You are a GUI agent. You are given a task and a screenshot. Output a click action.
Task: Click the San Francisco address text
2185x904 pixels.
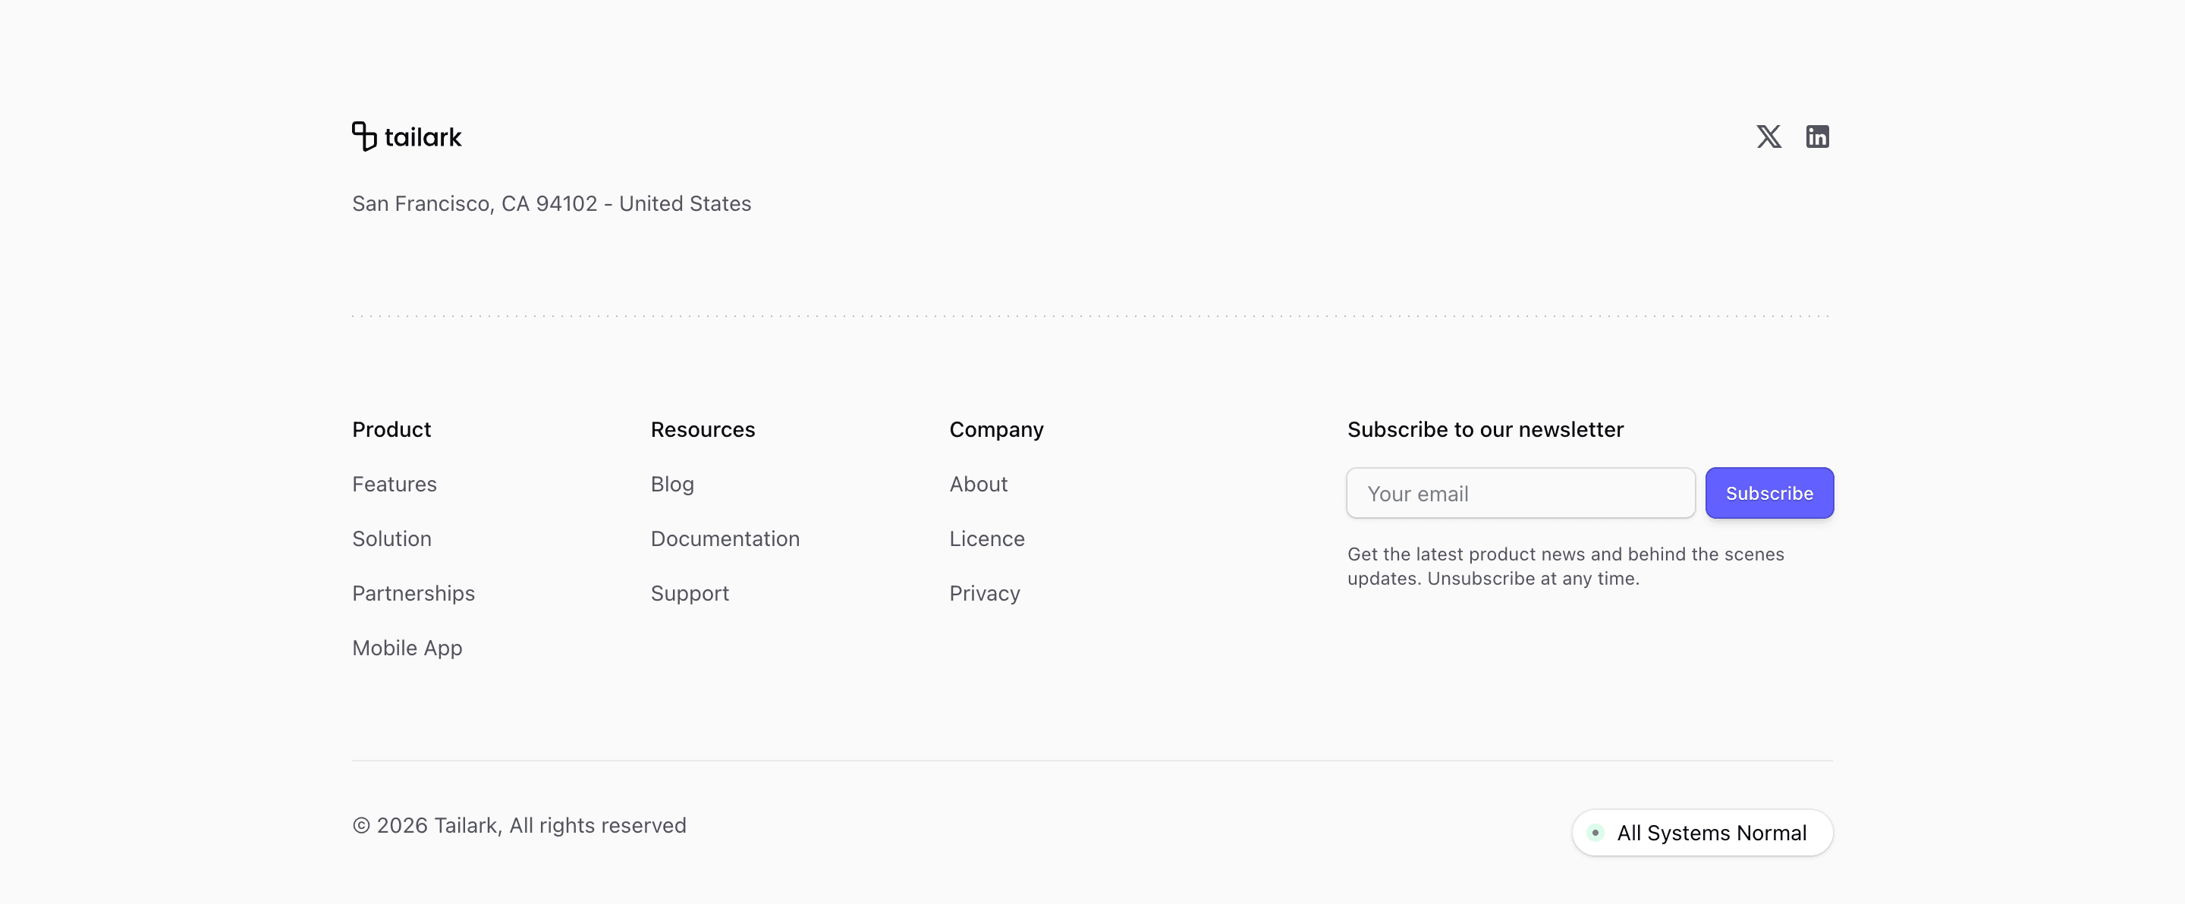(552, 203)
